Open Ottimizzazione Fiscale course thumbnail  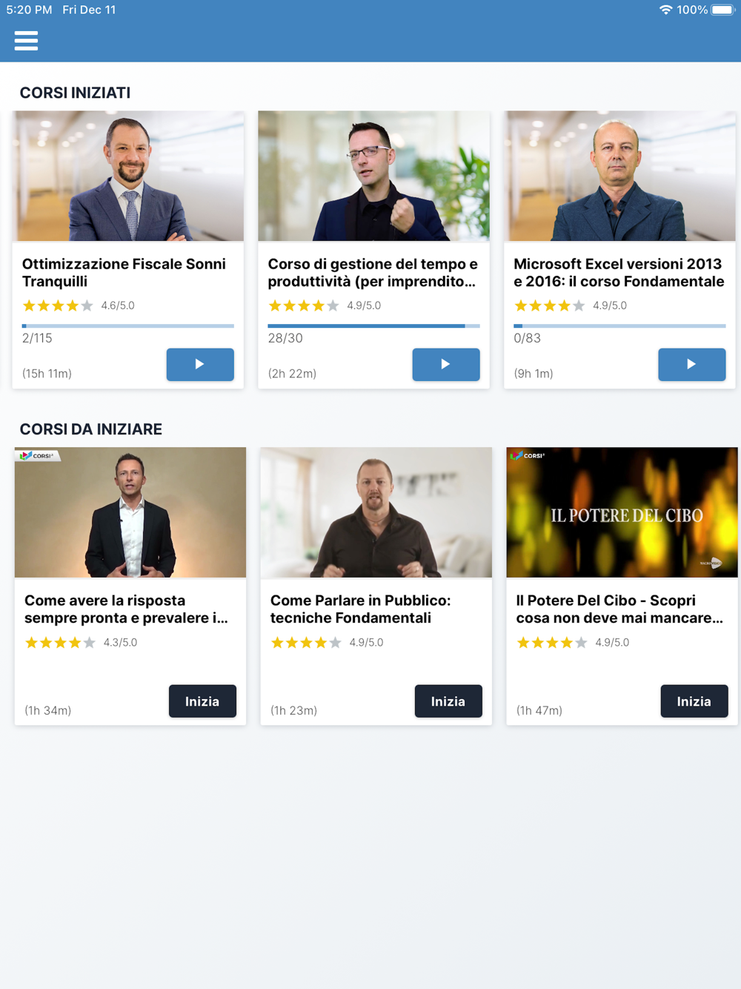(128, 176)
